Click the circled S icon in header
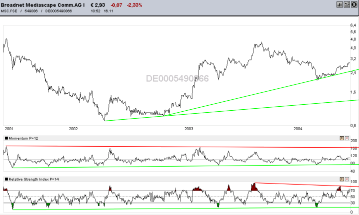The width and height of the screenshot is (359, 215). (354, 4)
